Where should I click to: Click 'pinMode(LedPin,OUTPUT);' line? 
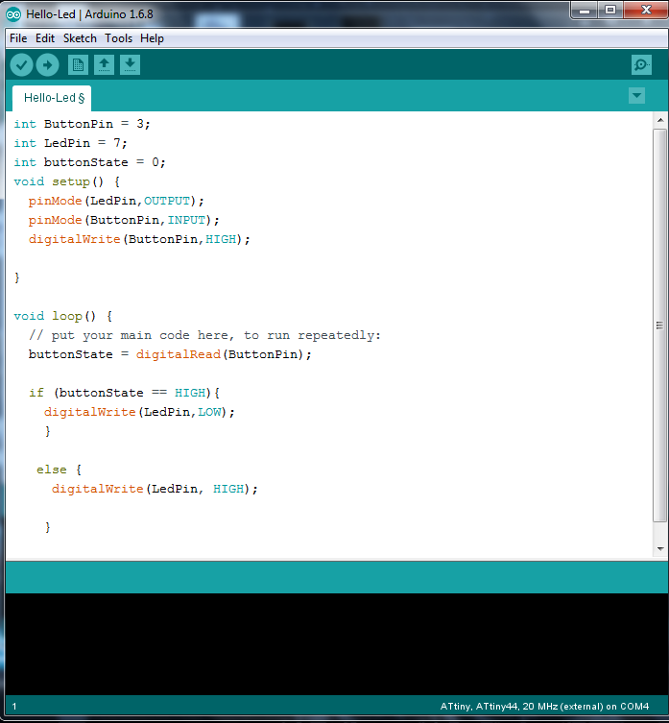pos(116,201)
